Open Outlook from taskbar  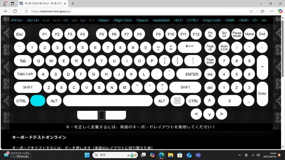[x=189, y=155]
